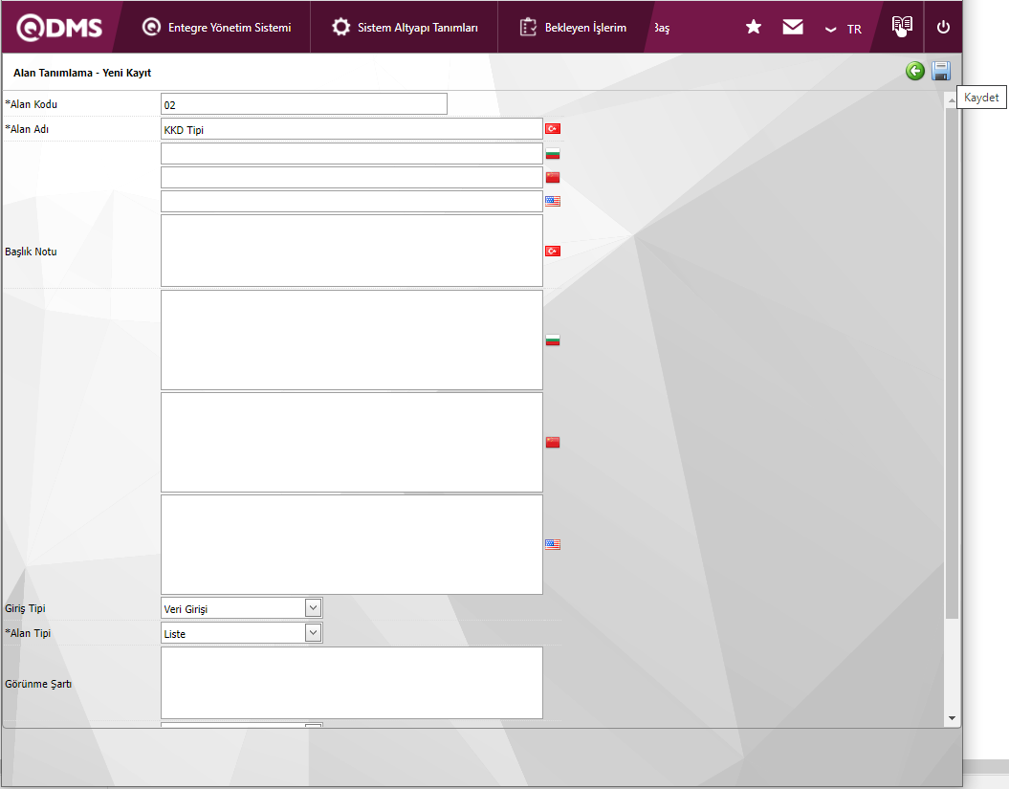1009x789 pixels.
Task: Click the QDMS logo
Action: pos(59,28)
